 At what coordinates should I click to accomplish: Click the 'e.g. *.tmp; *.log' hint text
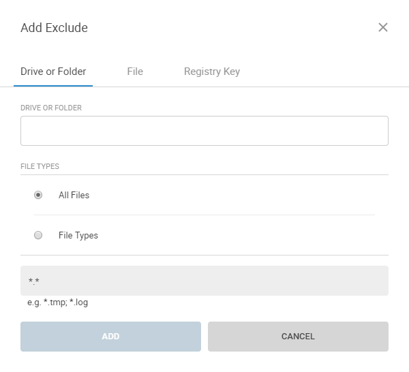(57, 303)
